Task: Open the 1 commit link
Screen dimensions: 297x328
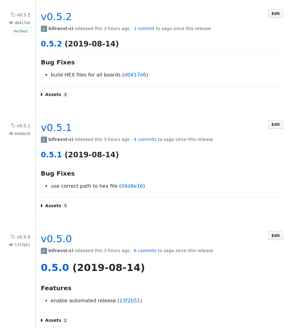Action: point(144,28)
